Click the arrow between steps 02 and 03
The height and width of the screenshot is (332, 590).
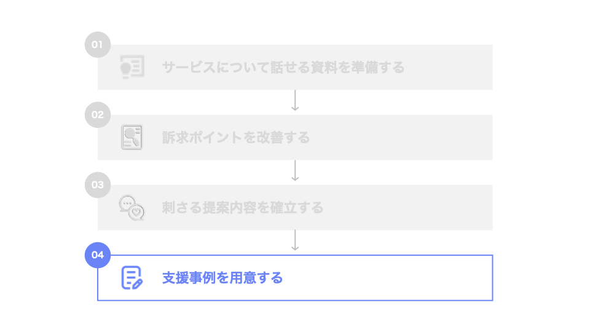pyautogui.click(x=295, y=172)
